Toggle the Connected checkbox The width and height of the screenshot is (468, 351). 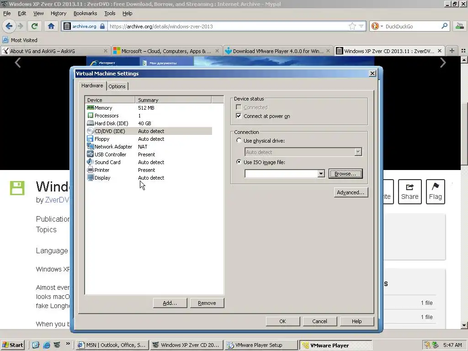pyautogui.click(x=239, y=107)
